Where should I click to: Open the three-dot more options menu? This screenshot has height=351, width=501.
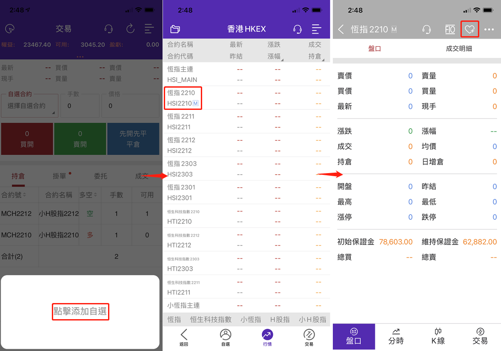pos(489,29)
